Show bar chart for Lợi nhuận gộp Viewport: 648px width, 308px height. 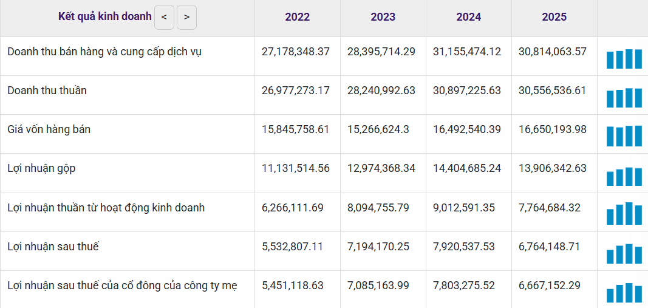pos(624,177)
